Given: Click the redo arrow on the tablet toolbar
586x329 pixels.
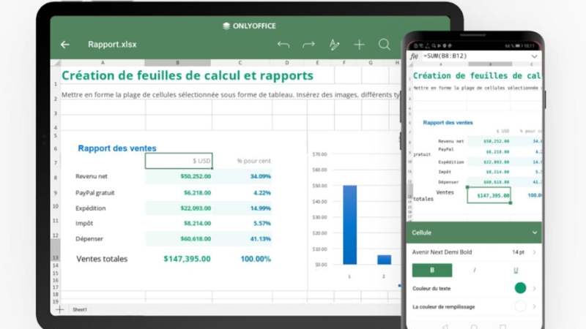Looking at the screenshot, I should [x=308, y=45].
